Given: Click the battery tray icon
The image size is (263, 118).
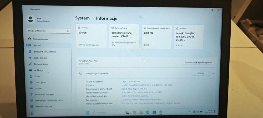Looking at the screenshot, I should click(201, 111).
